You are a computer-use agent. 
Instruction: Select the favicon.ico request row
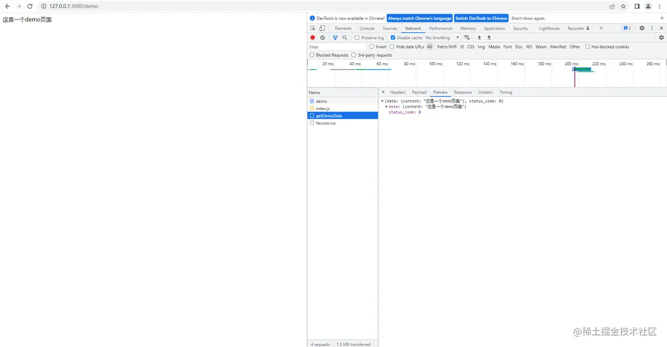343,123
